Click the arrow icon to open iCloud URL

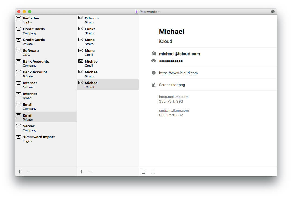click(x=154, y=73)
